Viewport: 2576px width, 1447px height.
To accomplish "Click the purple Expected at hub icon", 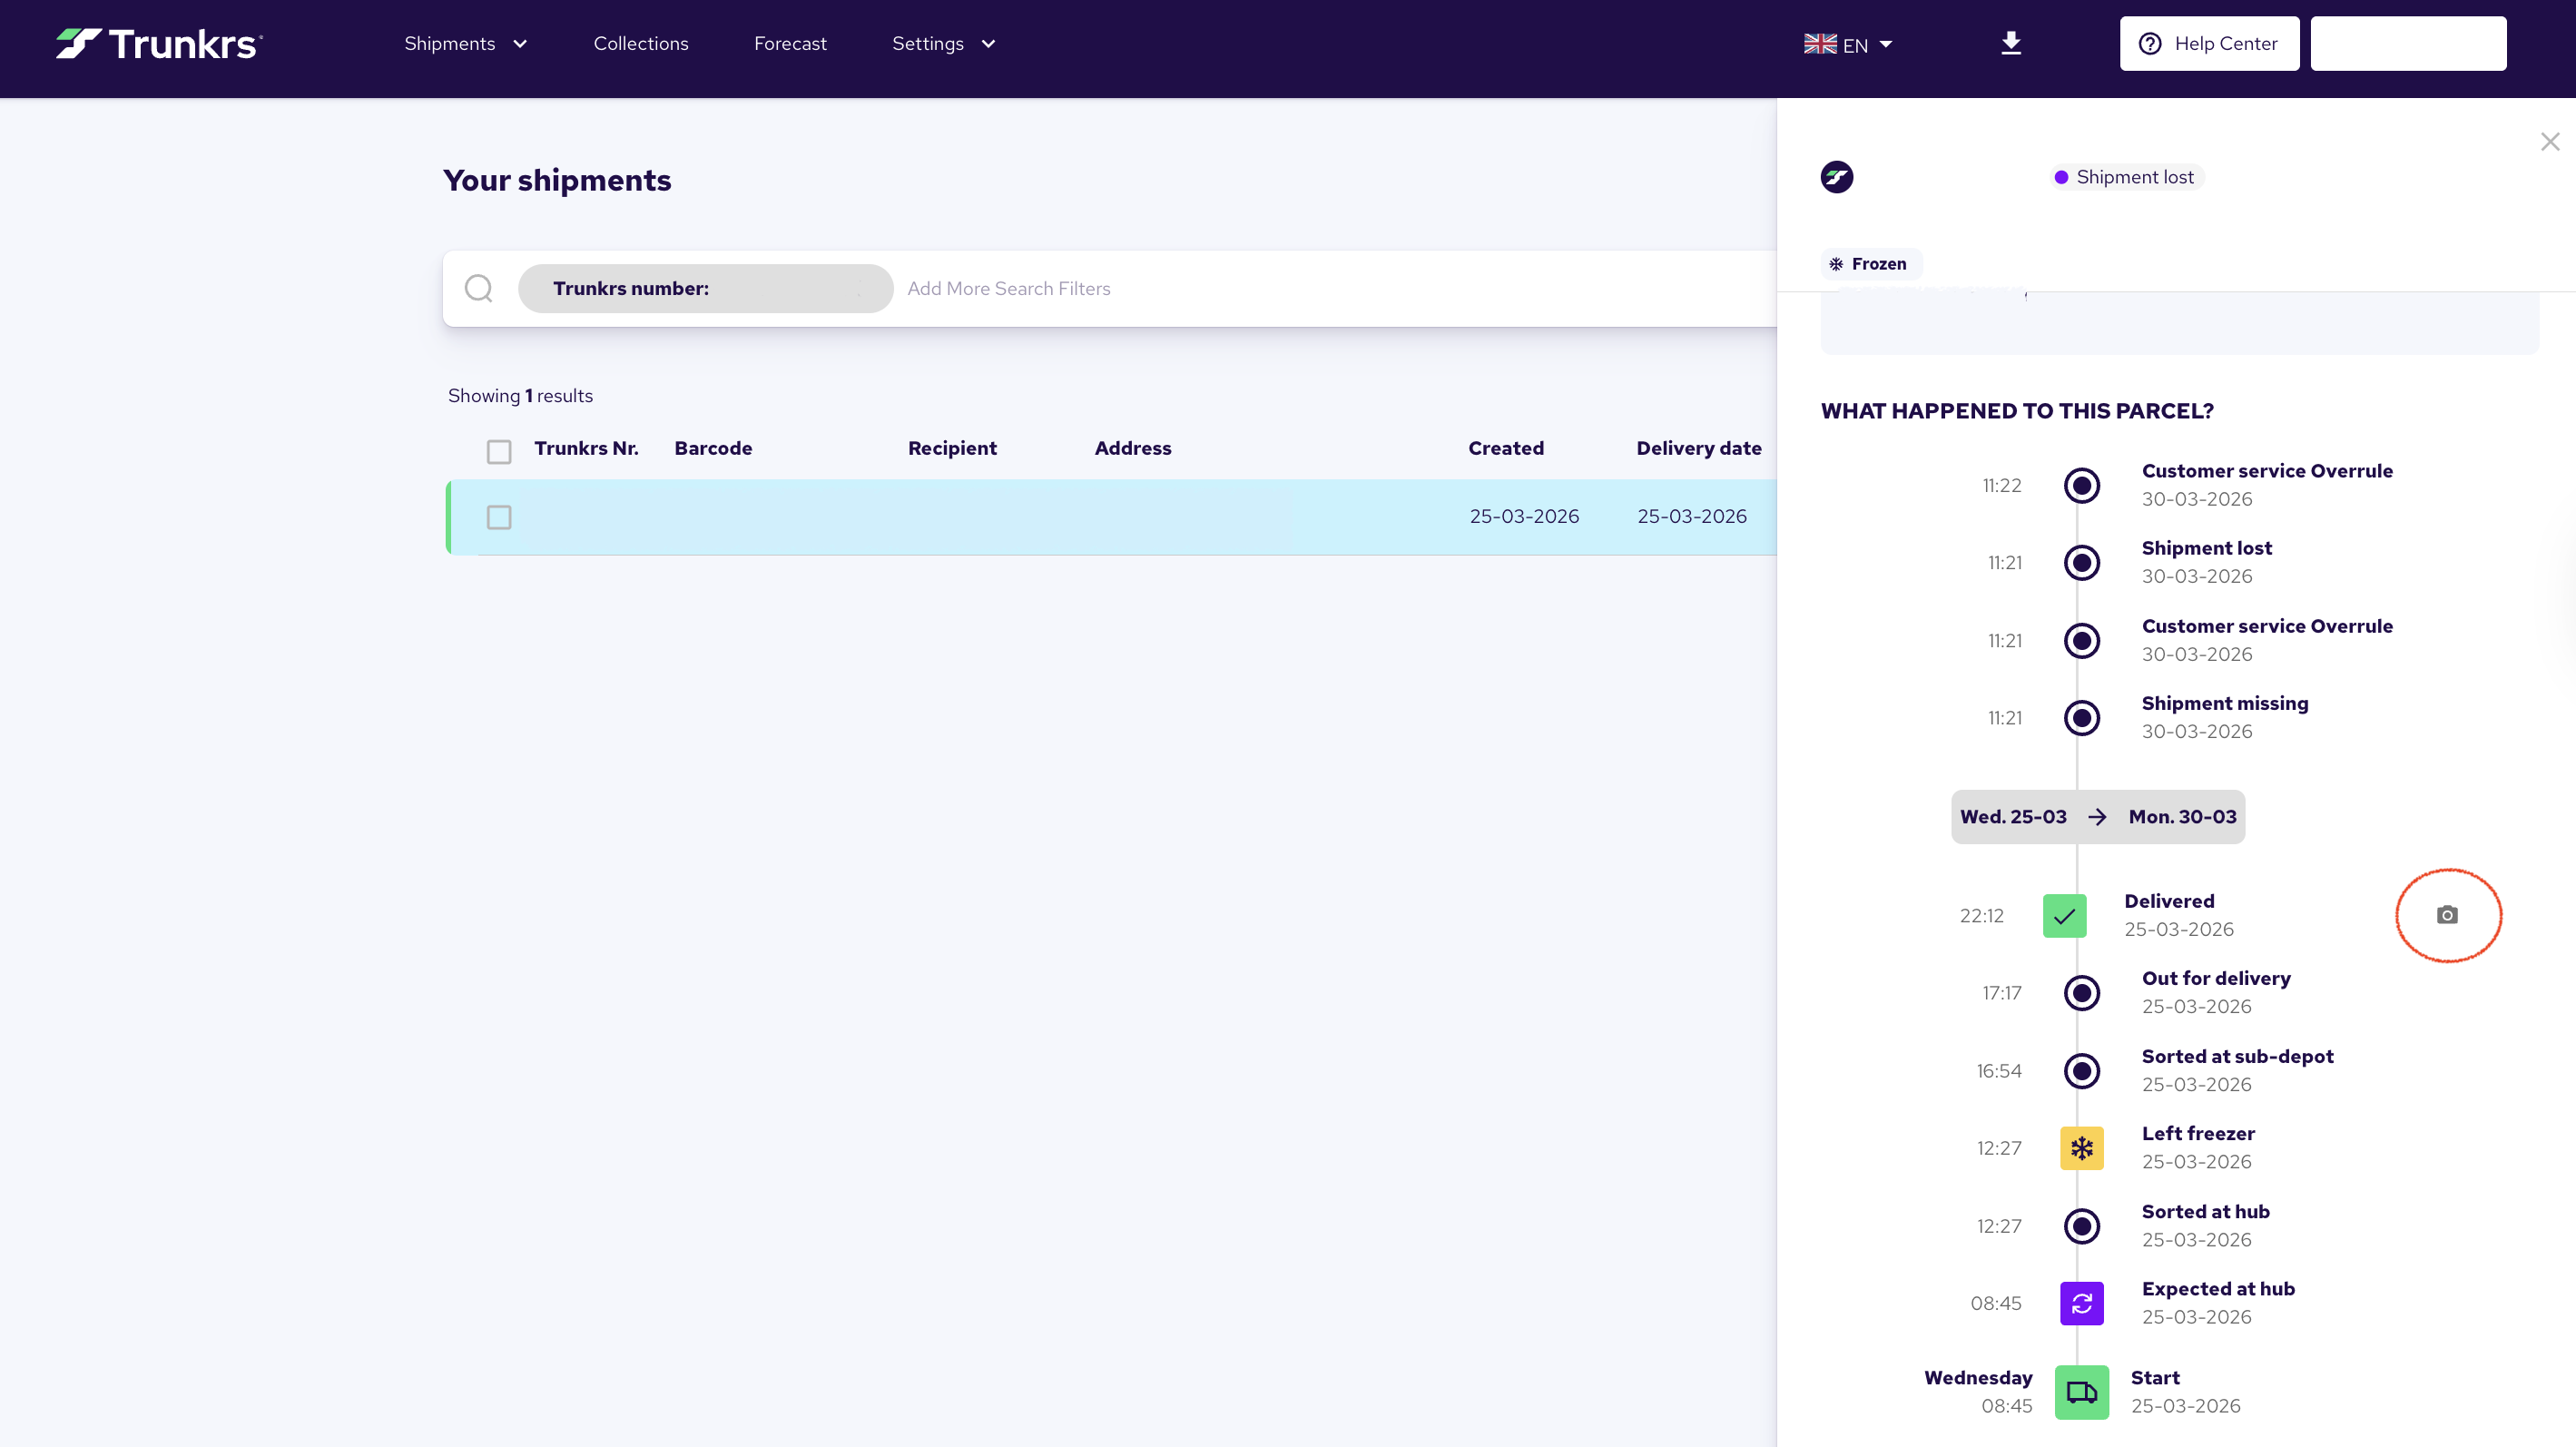I will click(x=2082, y=1303).
